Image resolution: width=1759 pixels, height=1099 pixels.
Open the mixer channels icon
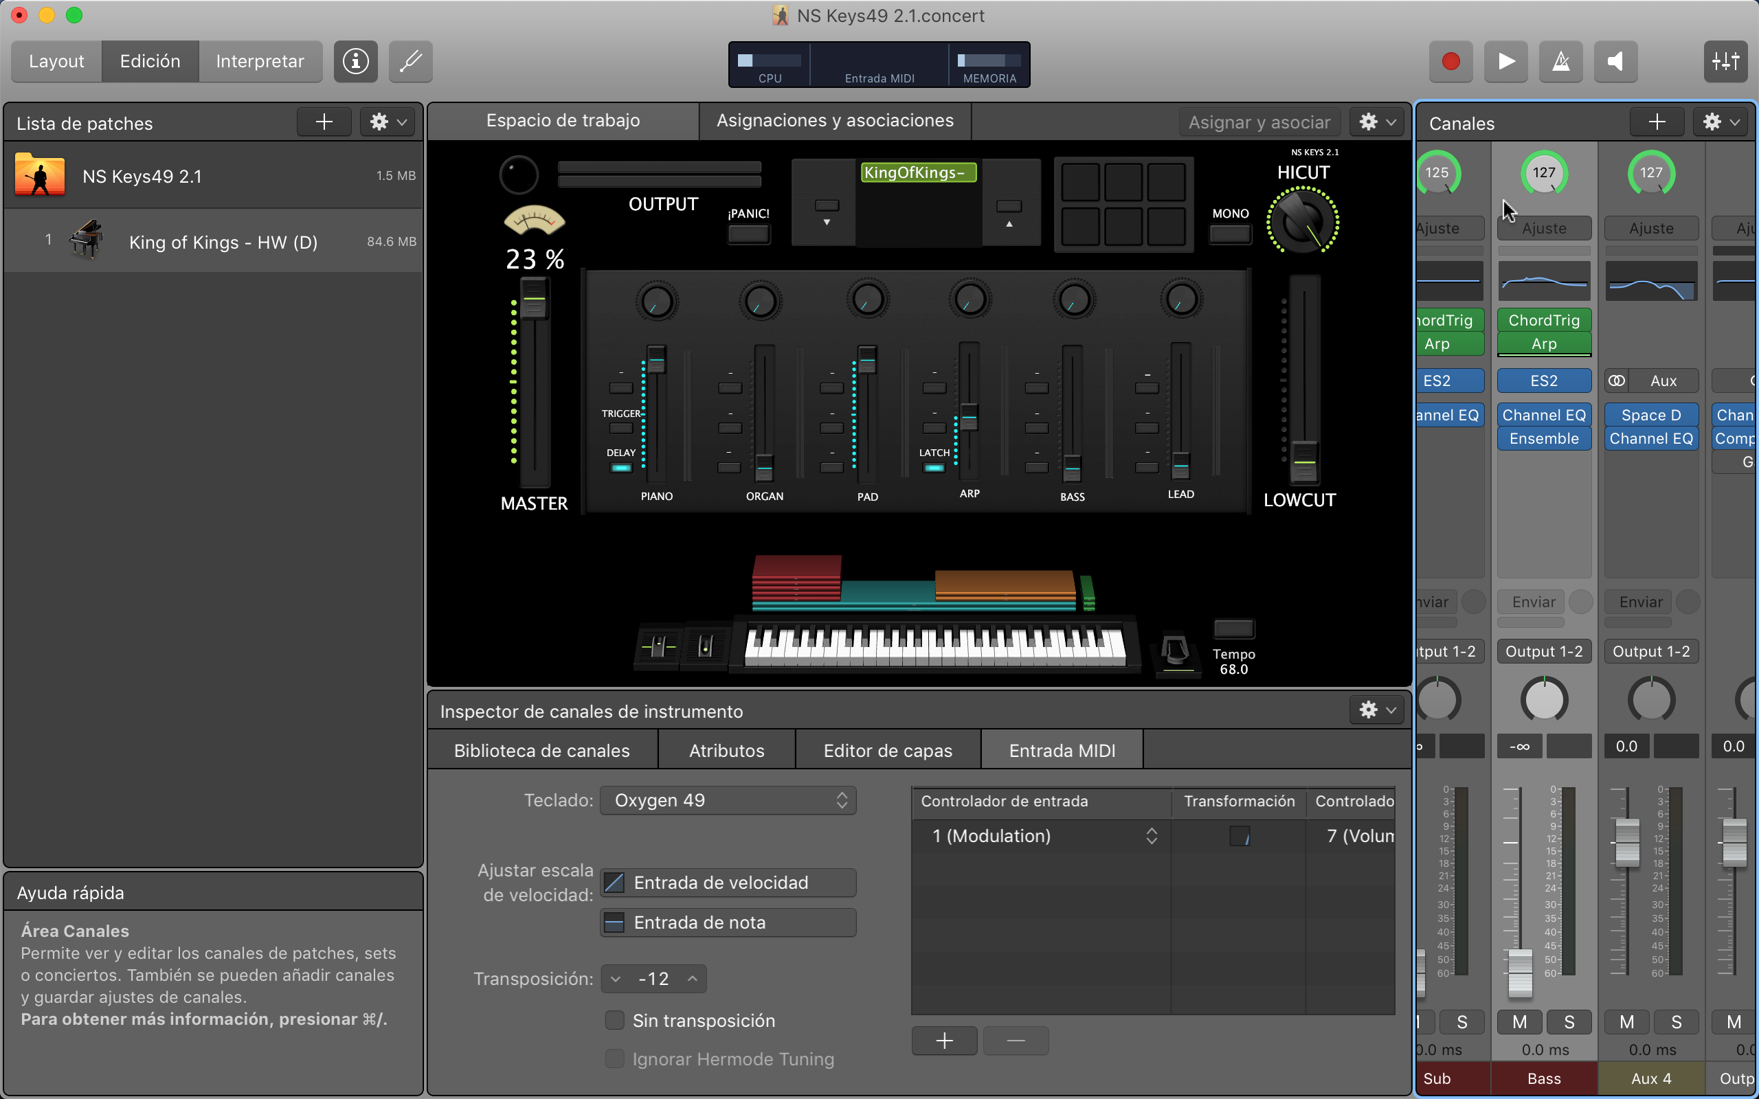(x=1725, y=61)
